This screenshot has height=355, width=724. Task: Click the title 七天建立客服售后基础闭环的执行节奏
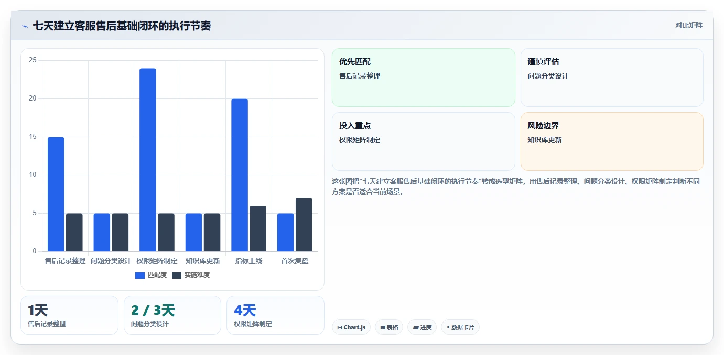coord(122,26)
